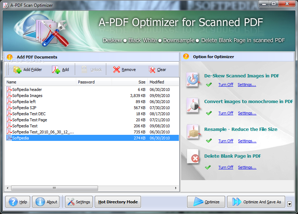The image size is (298, 214).
Task: Turn off Delete Blank Page
Action: [x=226, y=167]
